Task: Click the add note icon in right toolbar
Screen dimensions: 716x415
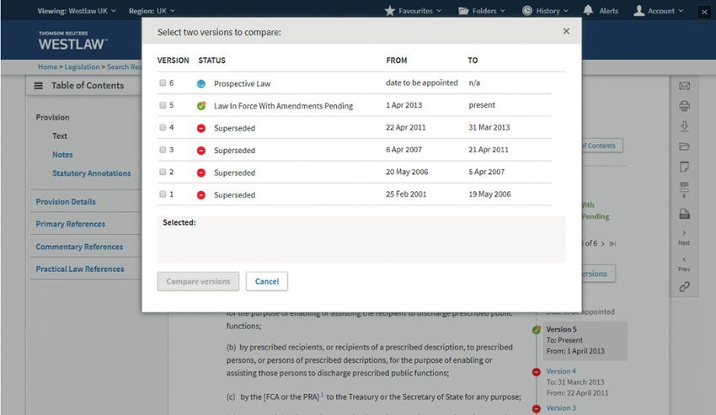Action: tap(684, 167)
